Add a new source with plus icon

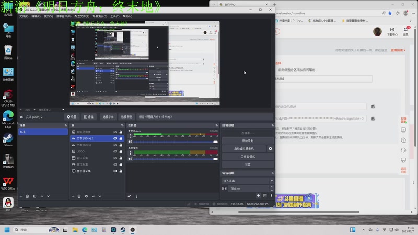tap(73, 196)
